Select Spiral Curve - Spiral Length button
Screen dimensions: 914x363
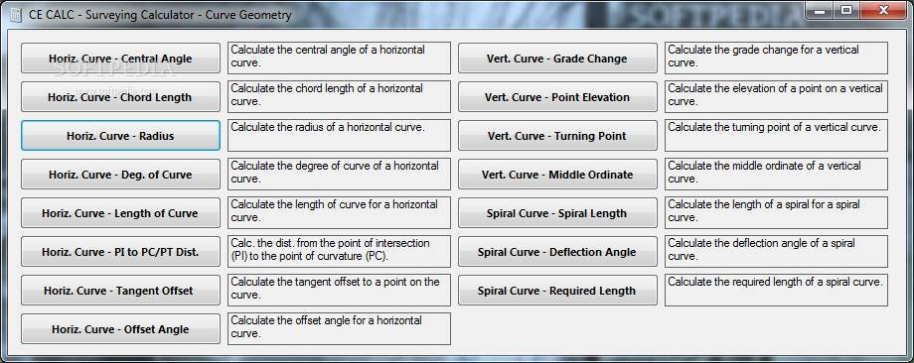pyautogui.click(x=557, y=213)
